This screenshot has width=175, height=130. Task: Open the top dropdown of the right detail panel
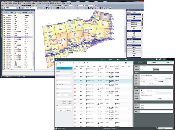tap(156, 67)
